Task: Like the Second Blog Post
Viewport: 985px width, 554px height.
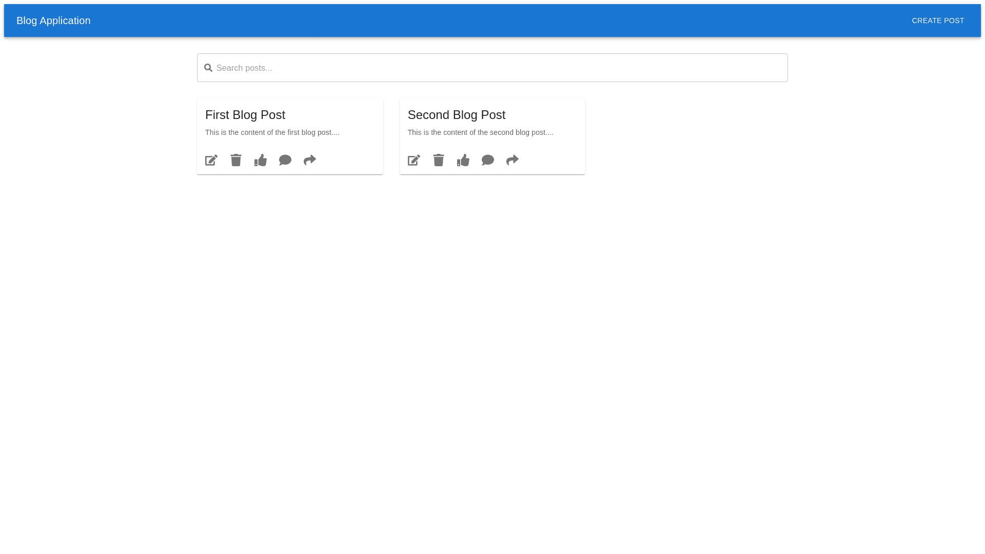Action: [x=463, y=160]
